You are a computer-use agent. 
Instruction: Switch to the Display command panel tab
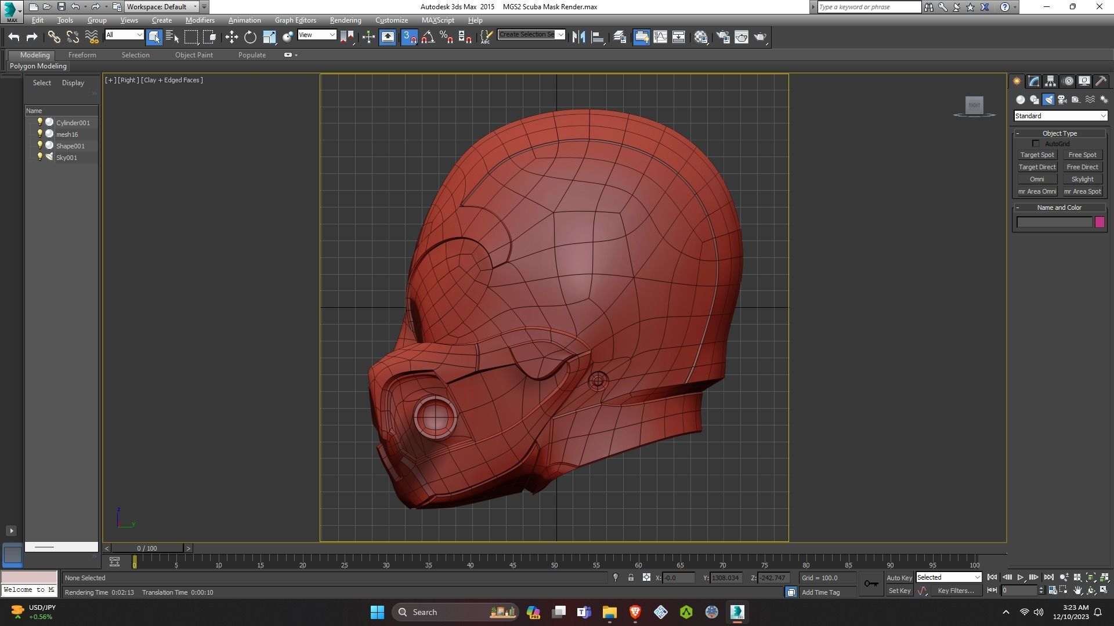tap(1084, 81)
